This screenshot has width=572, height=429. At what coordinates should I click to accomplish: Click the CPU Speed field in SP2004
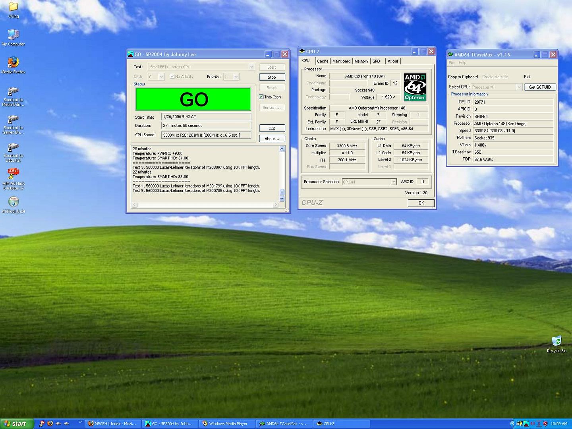[206, 135]
